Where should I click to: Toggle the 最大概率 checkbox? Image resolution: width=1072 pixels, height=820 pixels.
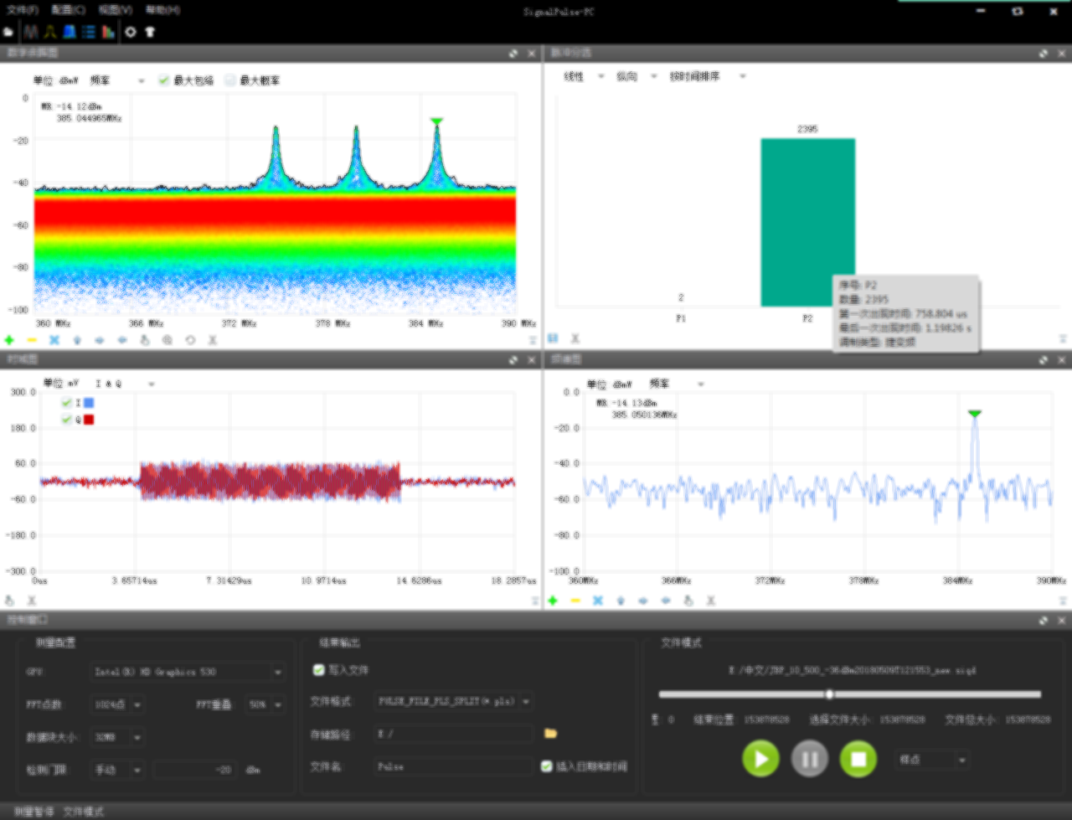point(230,80)
